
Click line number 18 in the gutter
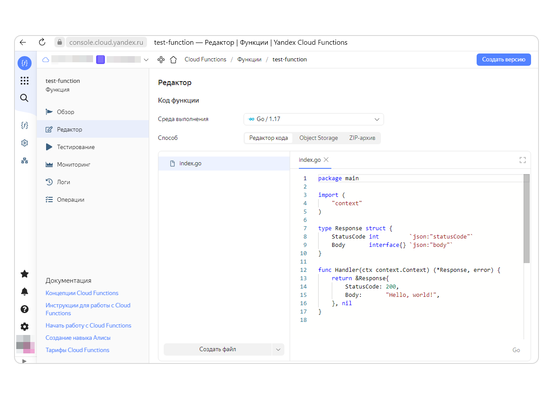point(303,320)
